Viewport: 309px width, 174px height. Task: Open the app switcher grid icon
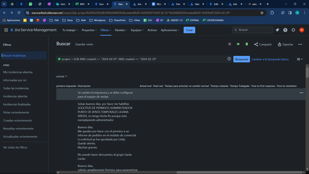point(6,30)
